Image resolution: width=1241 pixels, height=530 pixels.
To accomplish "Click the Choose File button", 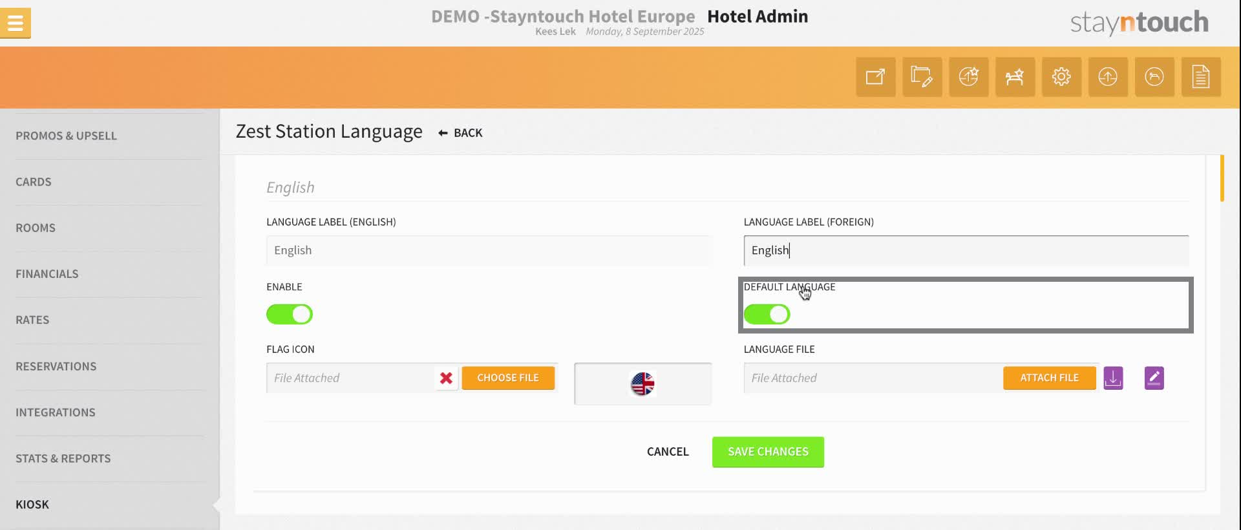I will [508, 378].
